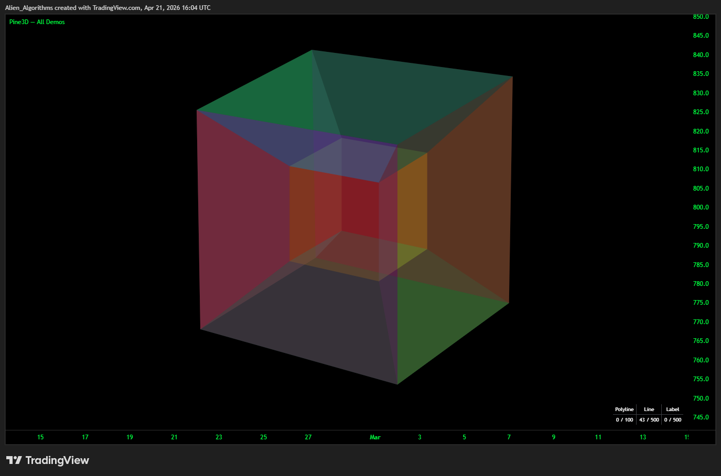Click the 19 date on the time axis

[130, 437]
